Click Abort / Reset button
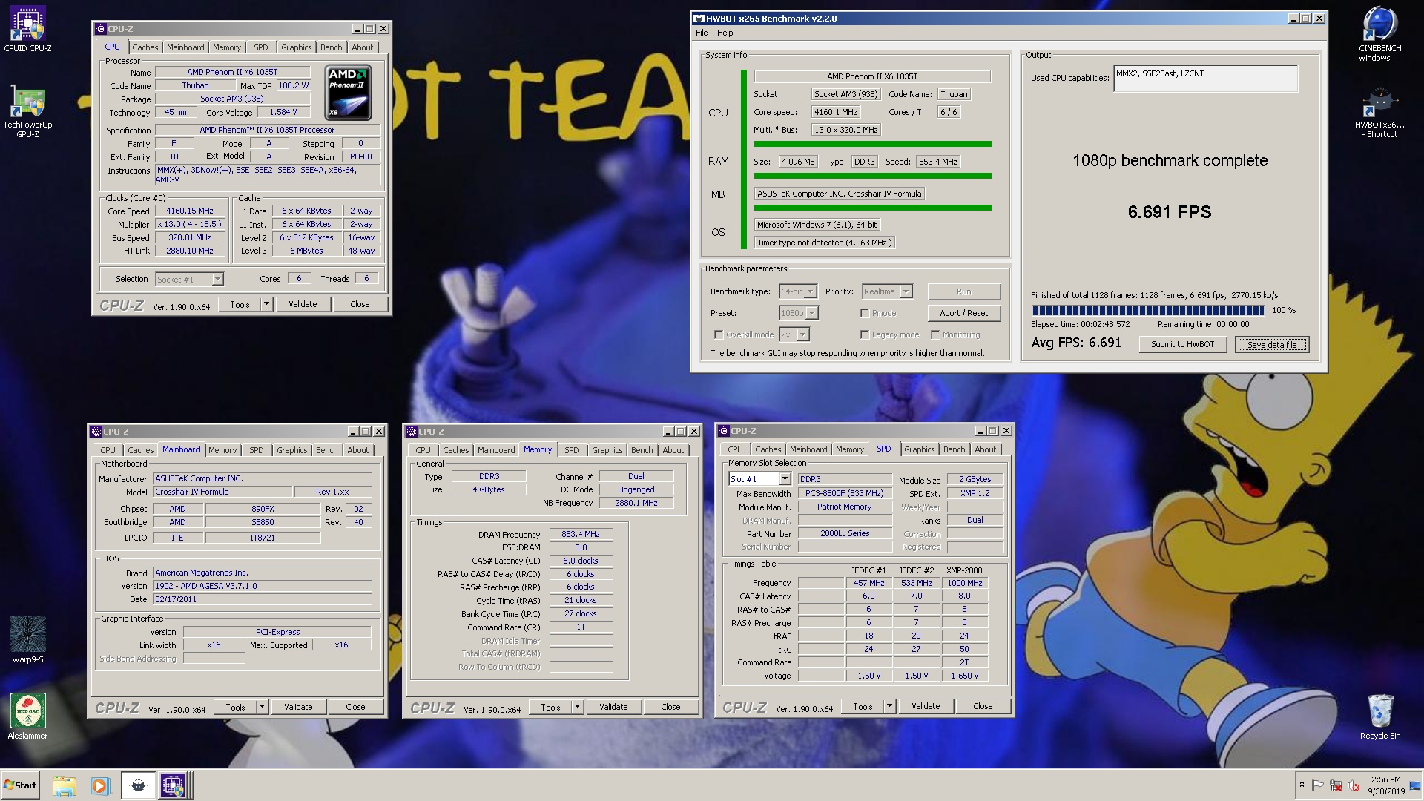The width and height of the screenshot is (1424, 801). 964,313
